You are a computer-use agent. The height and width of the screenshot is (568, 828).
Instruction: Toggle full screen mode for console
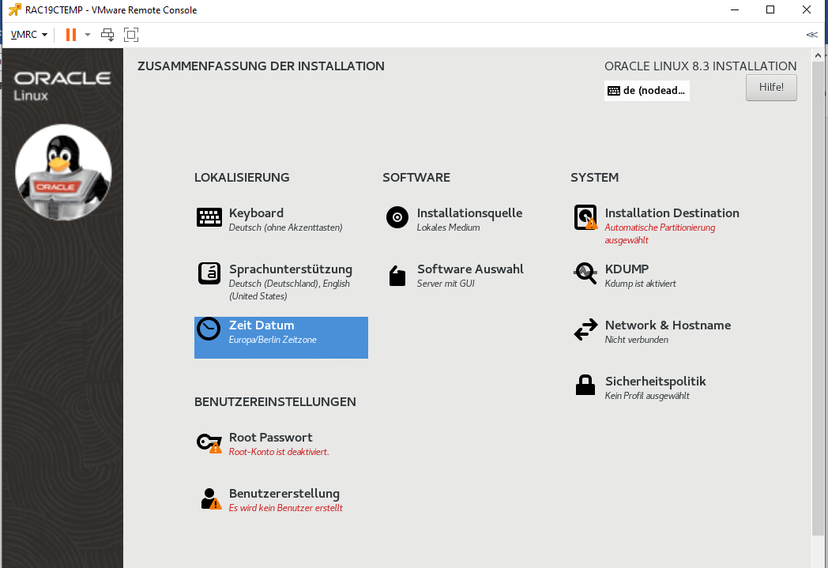(x=131, y=35)
